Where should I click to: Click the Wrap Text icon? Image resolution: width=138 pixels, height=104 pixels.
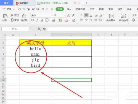(123, 16)
